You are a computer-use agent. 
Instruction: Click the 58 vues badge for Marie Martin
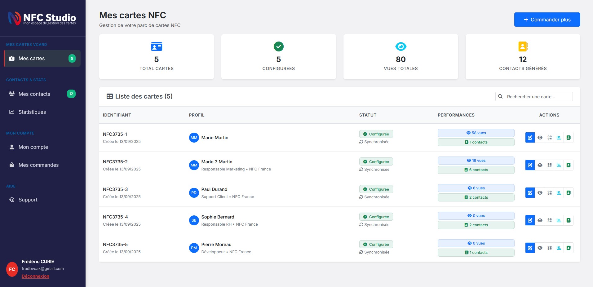476,133
